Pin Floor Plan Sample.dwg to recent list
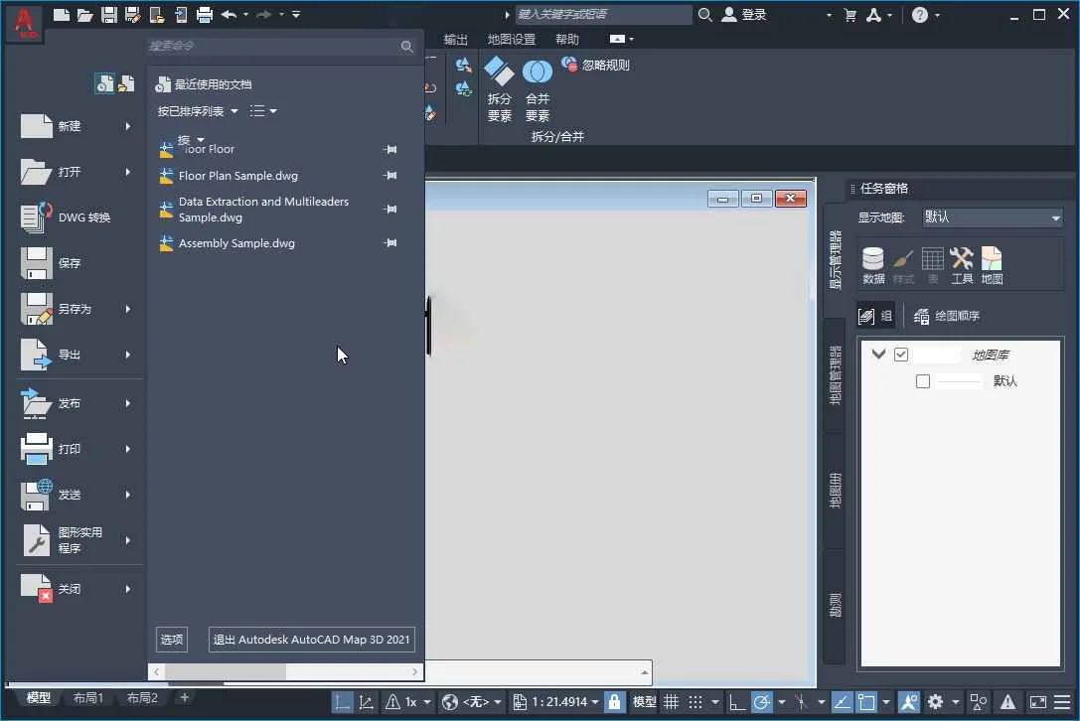 pyautogui.click(x=390, y=176)
